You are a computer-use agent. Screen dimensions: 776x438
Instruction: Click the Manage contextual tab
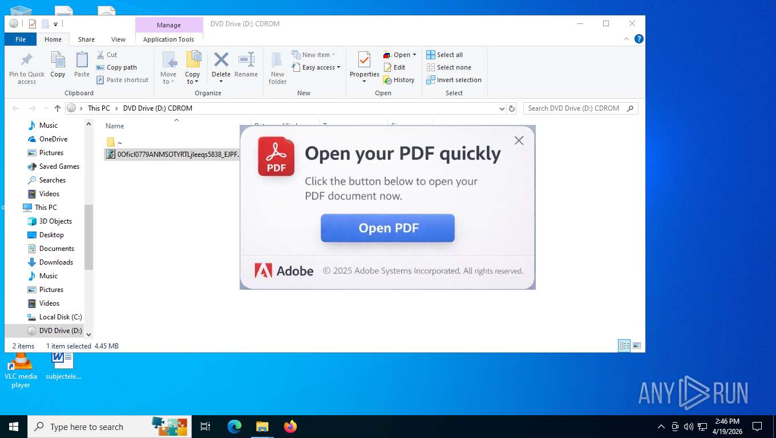click(169, 25)
